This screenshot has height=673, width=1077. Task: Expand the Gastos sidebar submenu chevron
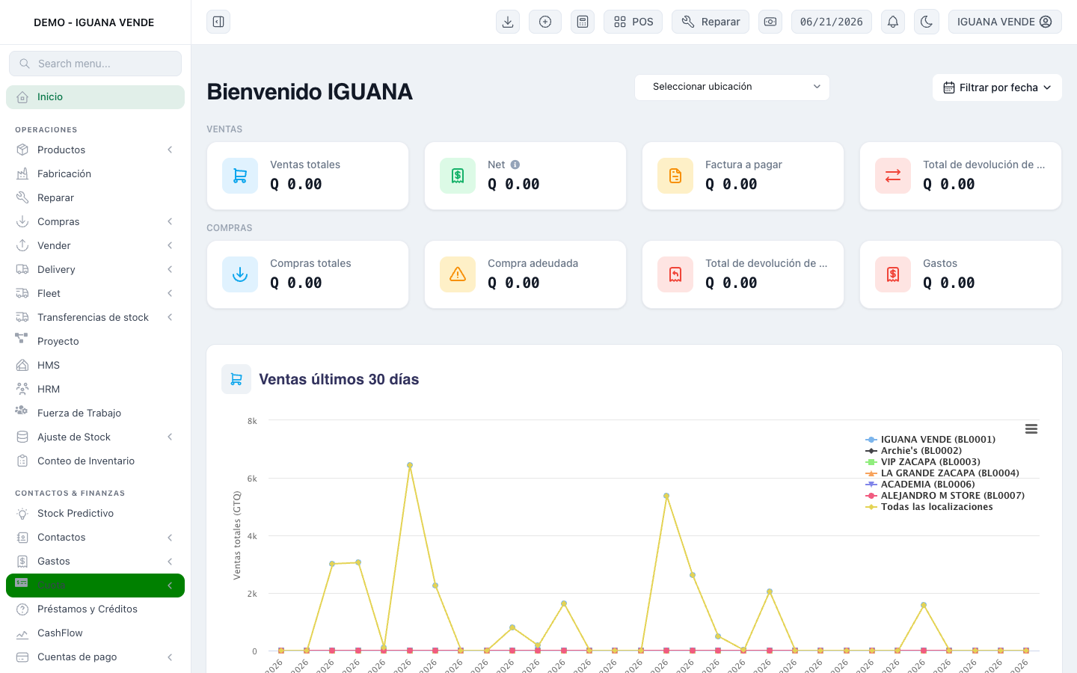click(x=170, y=562)
